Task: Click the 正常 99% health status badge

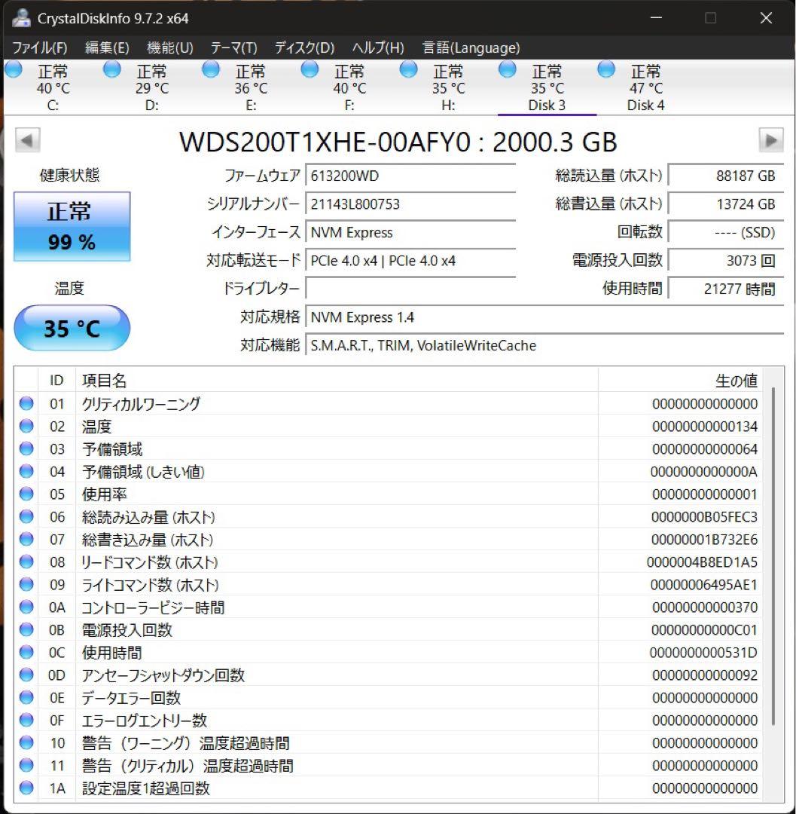Action: point(72,225)
